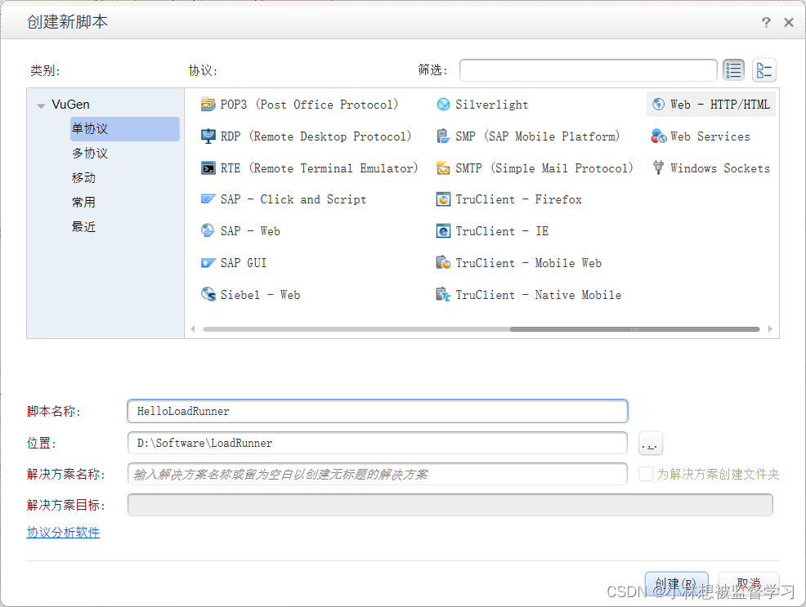Enable 为解决方案创建文件夹 checkbox

tap(646, 474)
